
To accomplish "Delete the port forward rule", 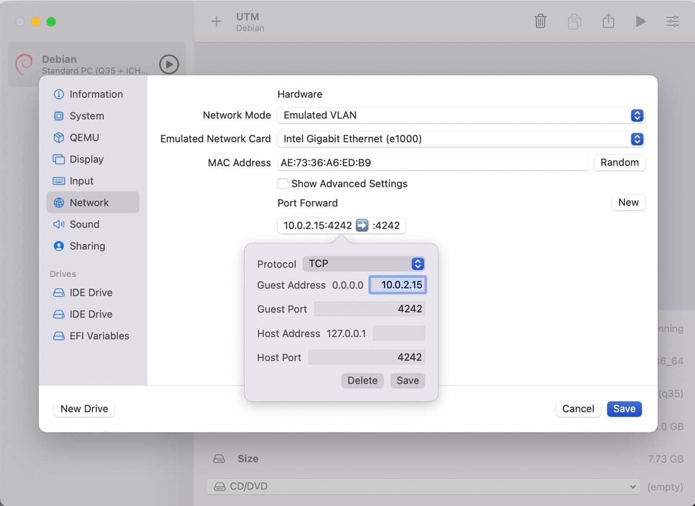I will [362, 380].
